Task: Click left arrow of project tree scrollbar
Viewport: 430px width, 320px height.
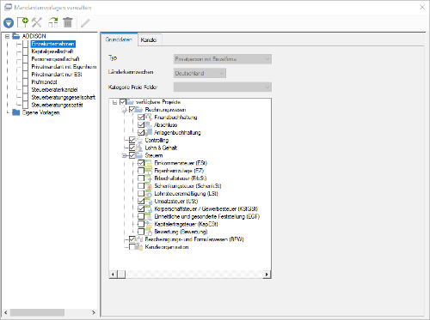Action: click(113, 275)
